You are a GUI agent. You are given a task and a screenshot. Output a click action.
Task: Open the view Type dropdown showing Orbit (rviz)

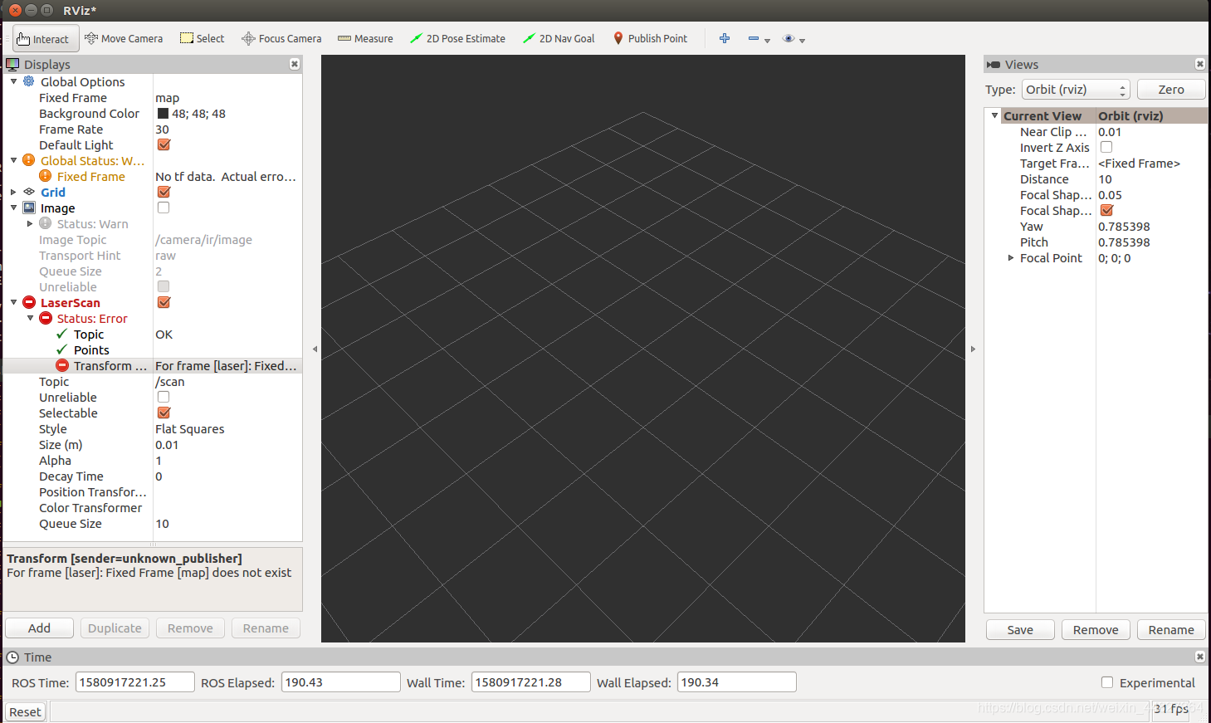tap(1076, 89)
